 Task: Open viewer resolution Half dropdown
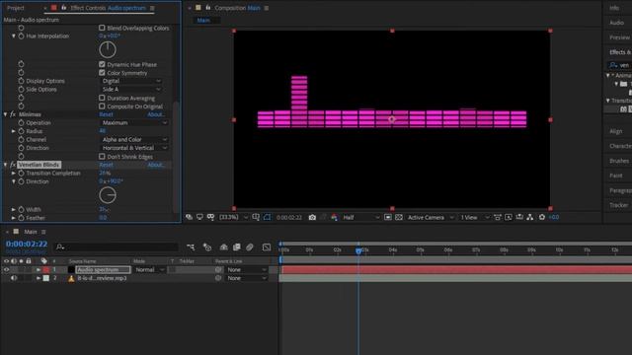(360, 217)
